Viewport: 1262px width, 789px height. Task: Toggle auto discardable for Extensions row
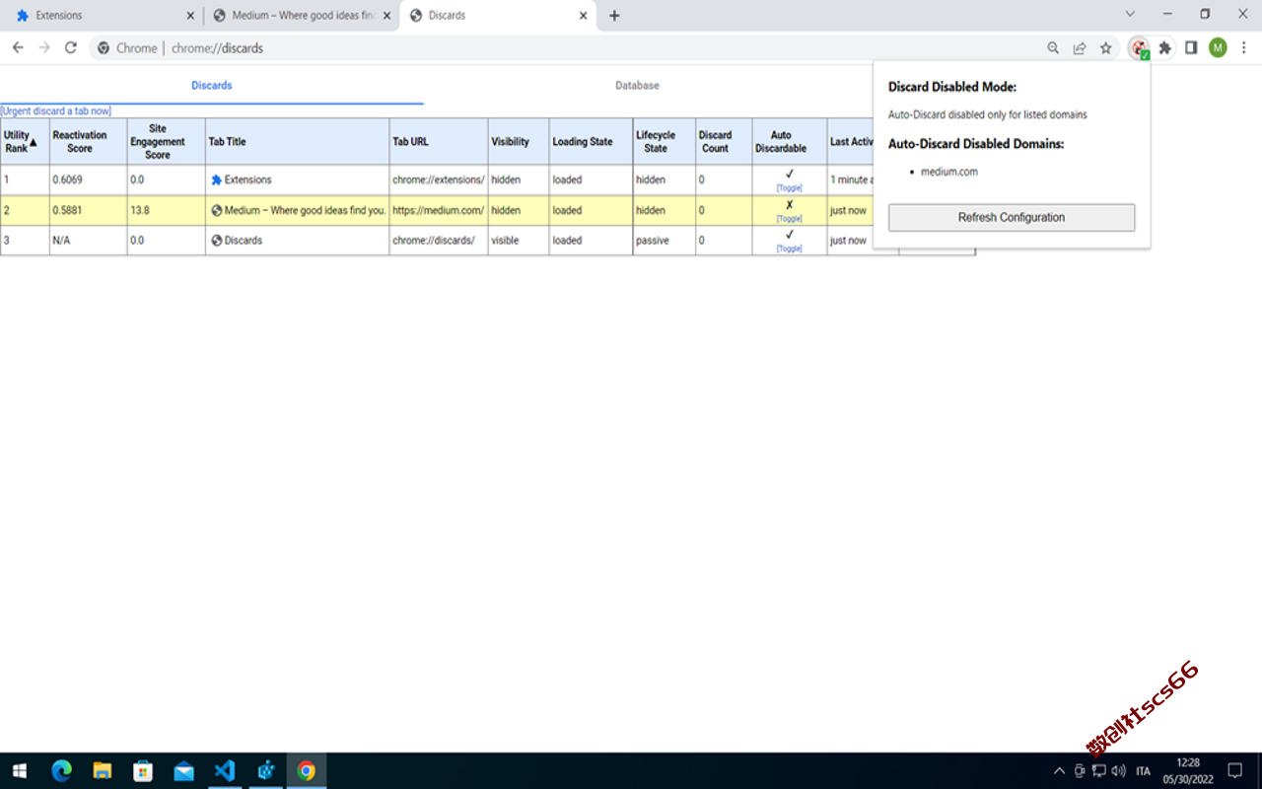(x=789, y=187)
